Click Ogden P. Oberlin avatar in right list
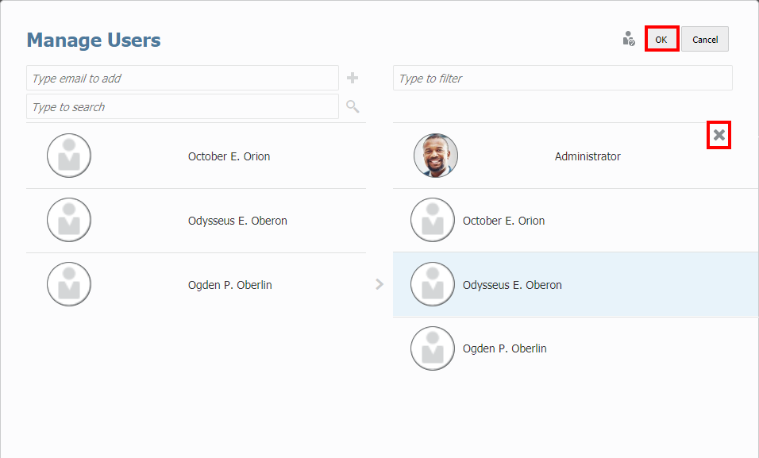 tap(433, 348)
